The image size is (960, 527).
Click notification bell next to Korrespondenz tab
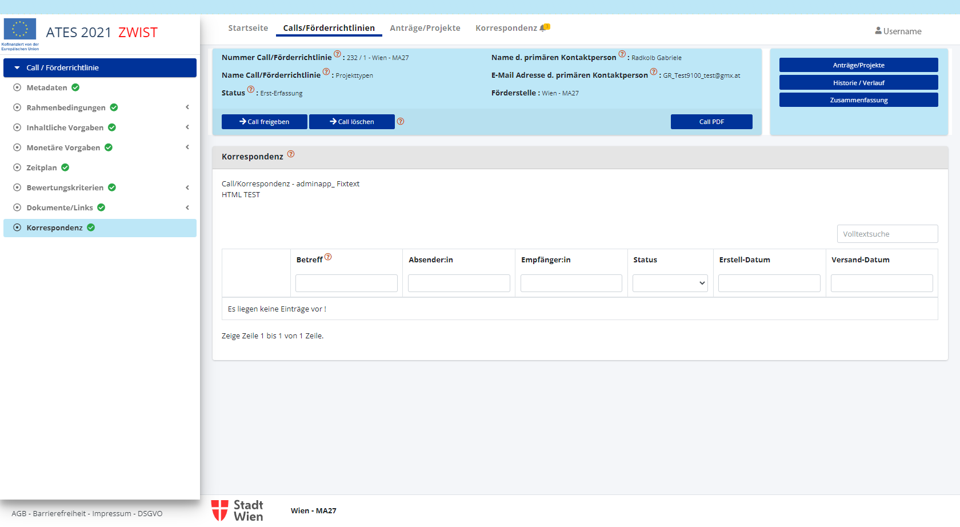click(544, 27)
